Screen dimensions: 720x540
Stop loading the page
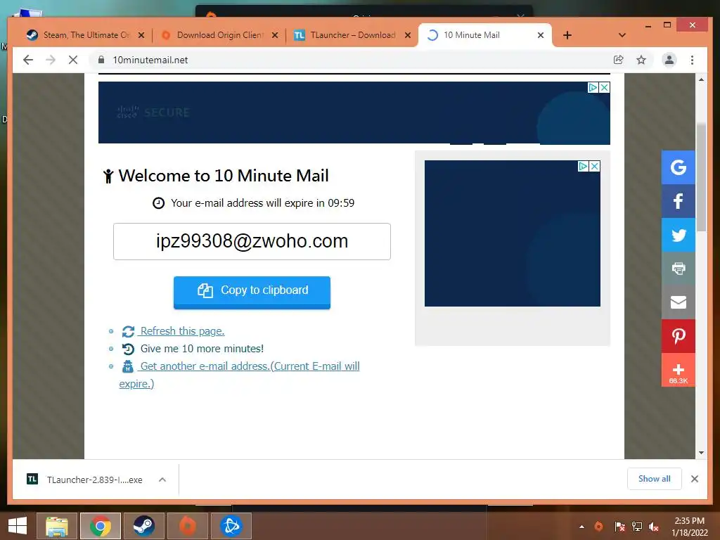[x=73, y=60]
